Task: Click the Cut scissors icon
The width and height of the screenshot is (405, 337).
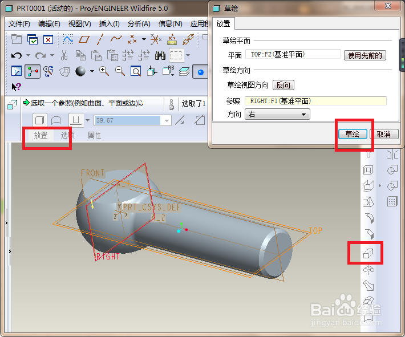Action: click(x=64, y=55)
